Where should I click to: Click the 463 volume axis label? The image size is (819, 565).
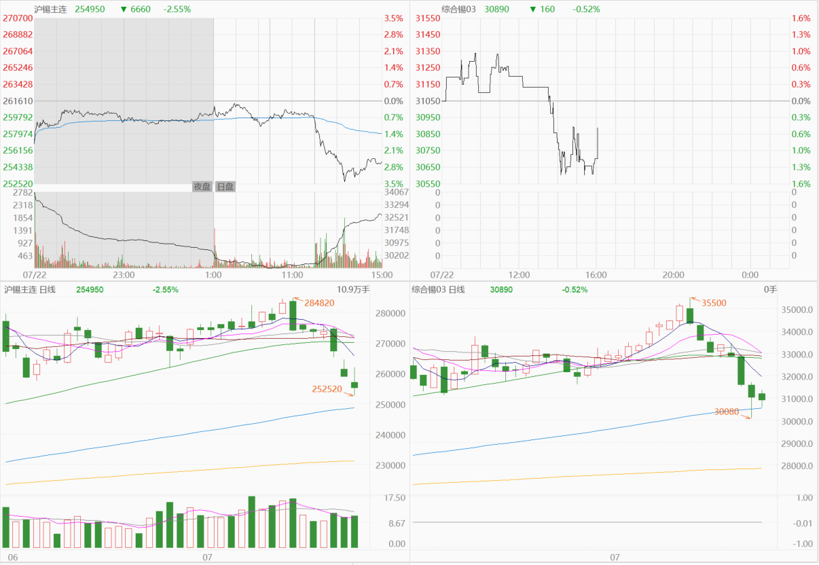click(25, 256)
